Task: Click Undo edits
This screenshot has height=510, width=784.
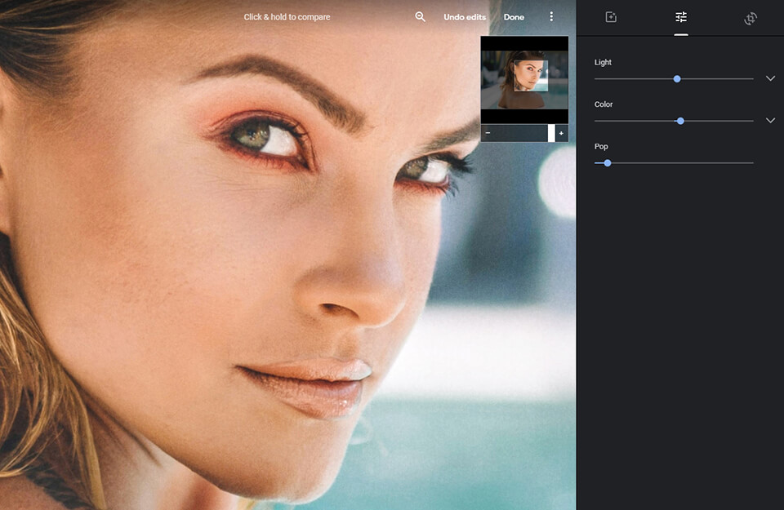Action: coord(464,16)
